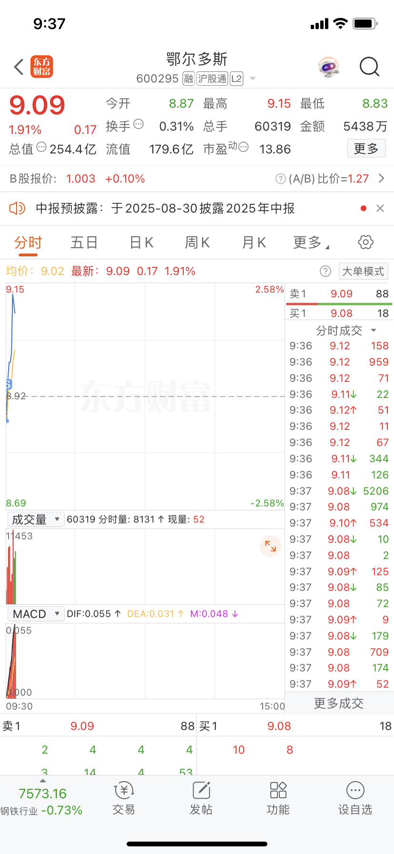
Task: Tap the volume bar chart
Action: (x=145, y=567)
